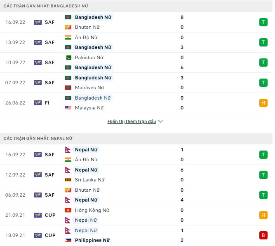
Task: Click the green T badge for Bangladesh–Bhutan match
Action: (263, 22)
